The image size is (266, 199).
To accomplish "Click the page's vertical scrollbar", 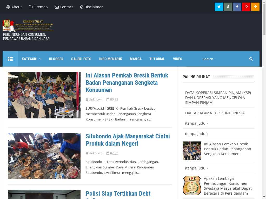I will pos(264,104).
